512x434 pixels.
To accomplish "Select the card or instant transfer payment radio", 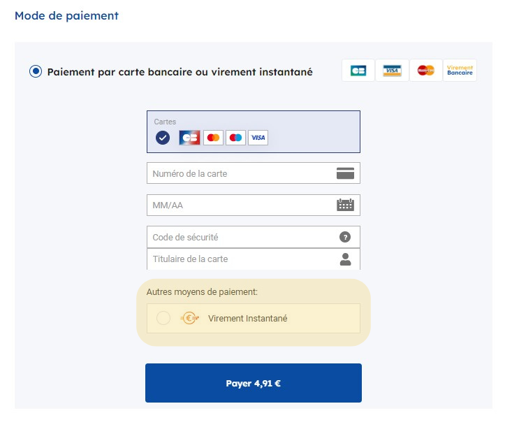I will click(36, 71).
